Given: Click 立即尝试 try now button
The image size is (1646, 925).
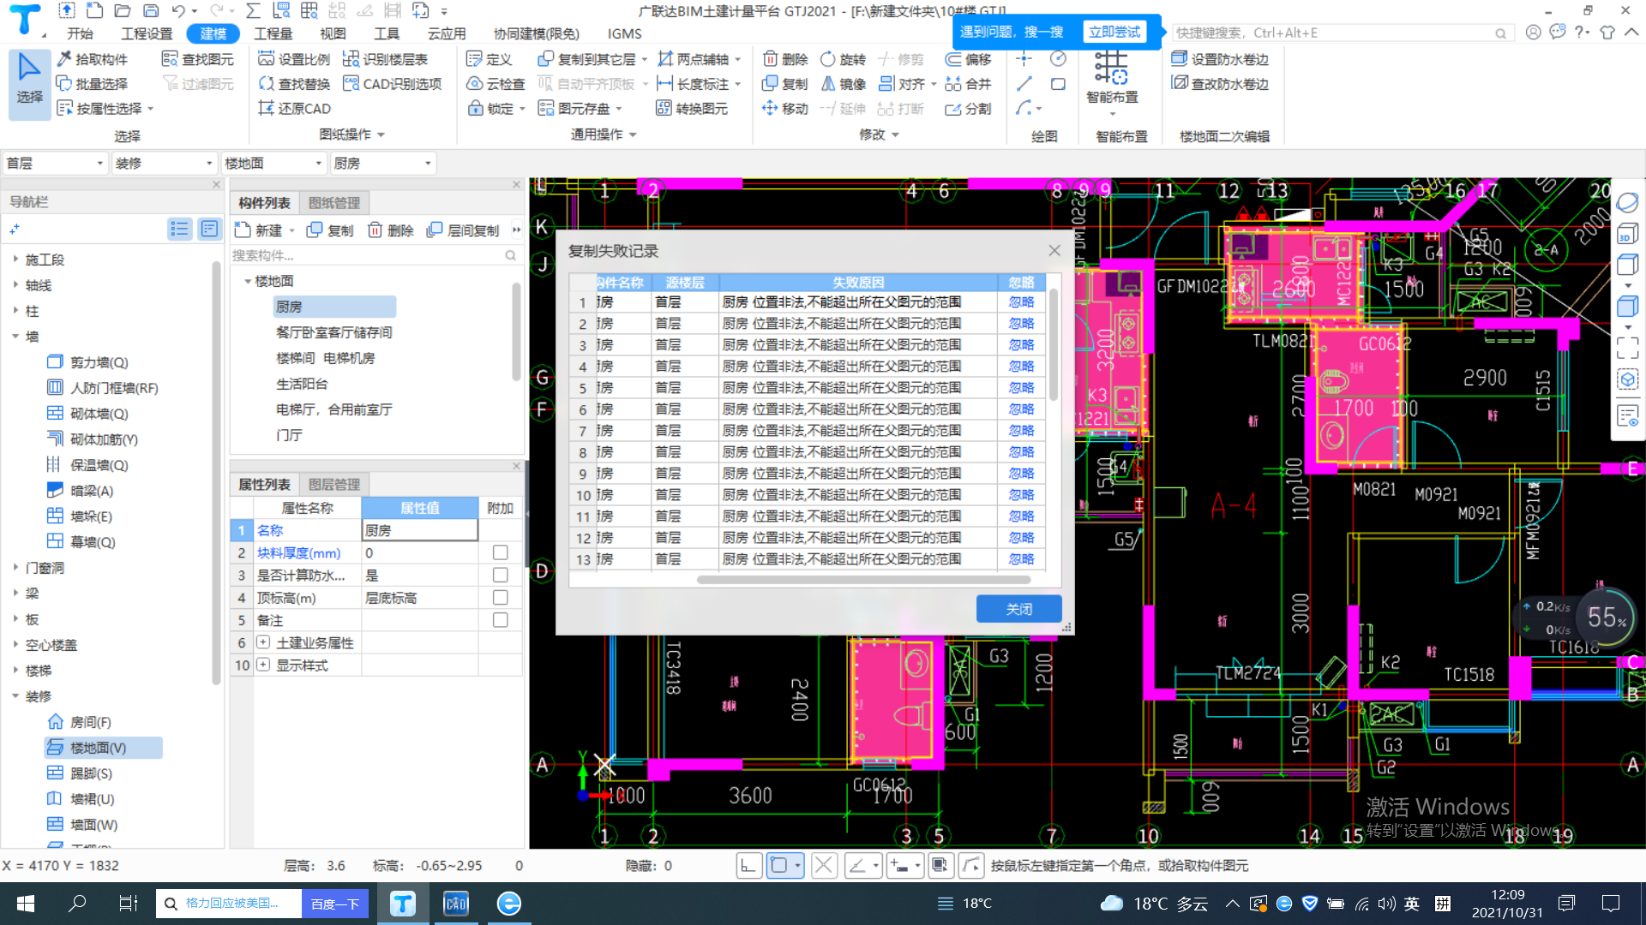Looking at the screenshot, I should (1114, 32).
